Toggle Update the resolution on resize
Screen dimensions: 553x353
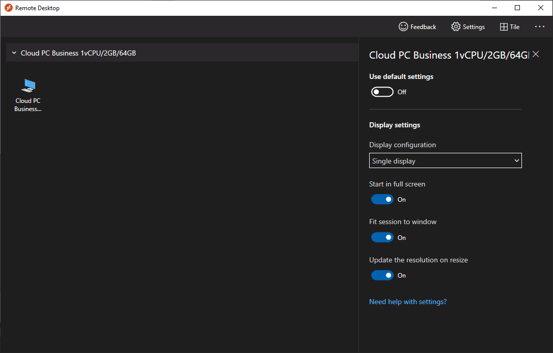point(382,276)
